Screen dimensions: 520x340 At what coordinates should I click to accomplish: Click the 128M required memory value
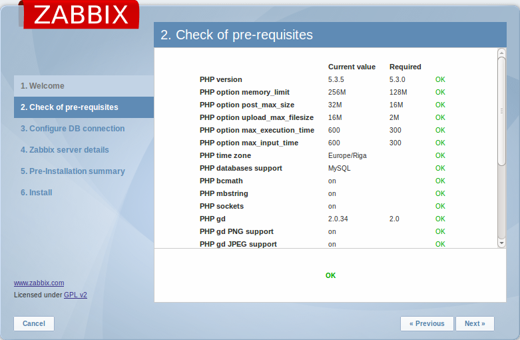point(398,92)
